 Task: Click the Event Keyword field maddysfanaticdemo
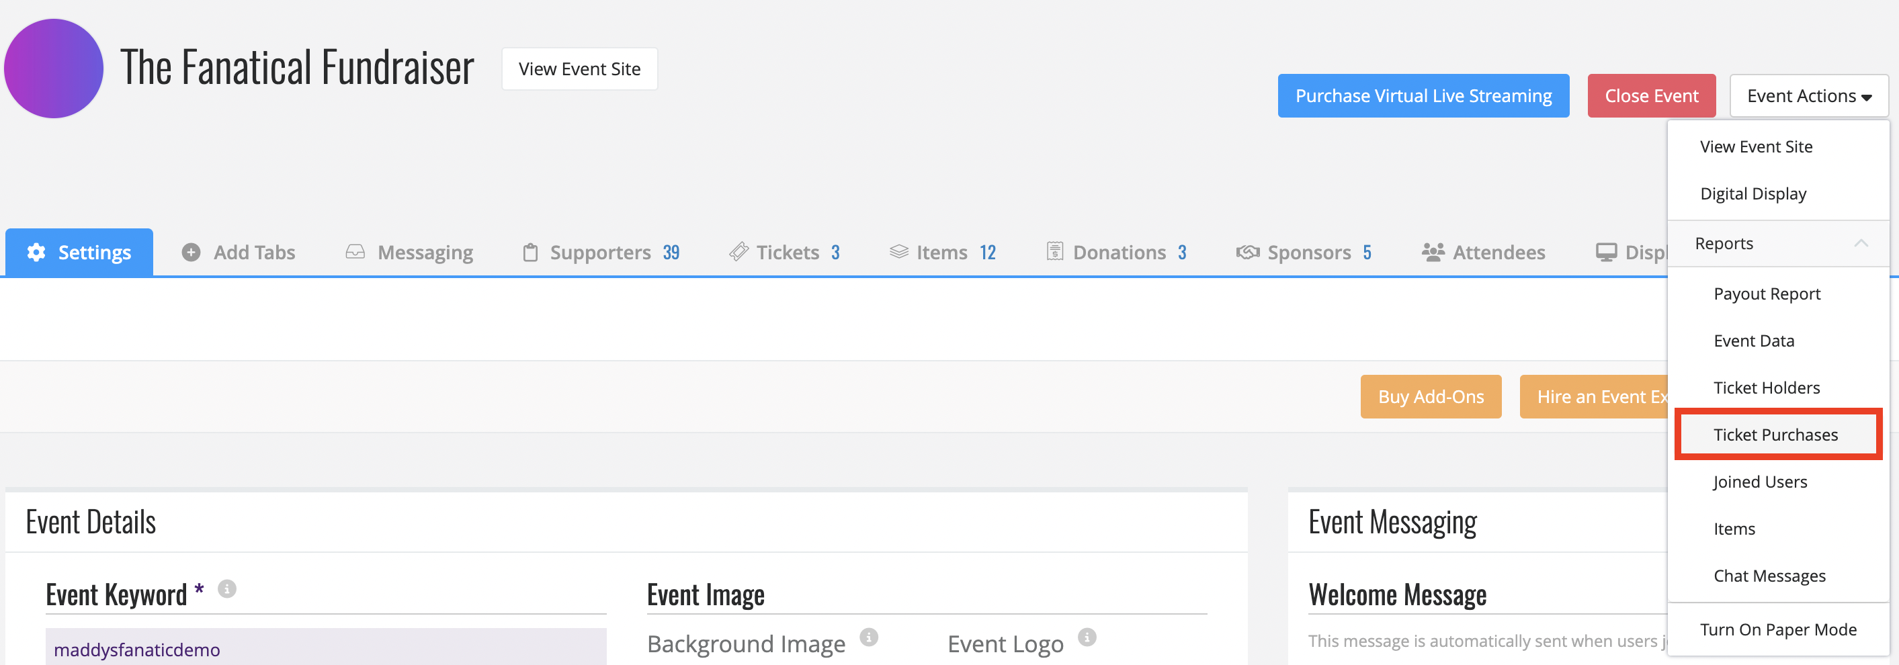tap(326, 648)
